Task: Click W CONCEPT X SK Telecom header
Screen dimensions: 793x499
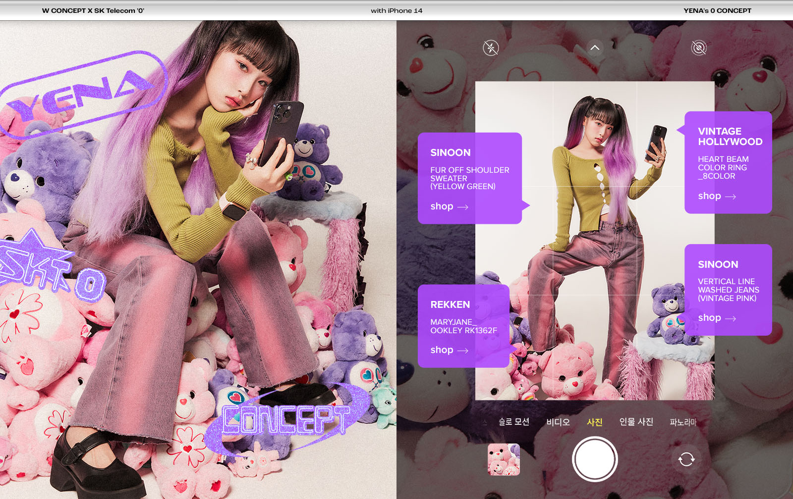Action: click(93, 10)
